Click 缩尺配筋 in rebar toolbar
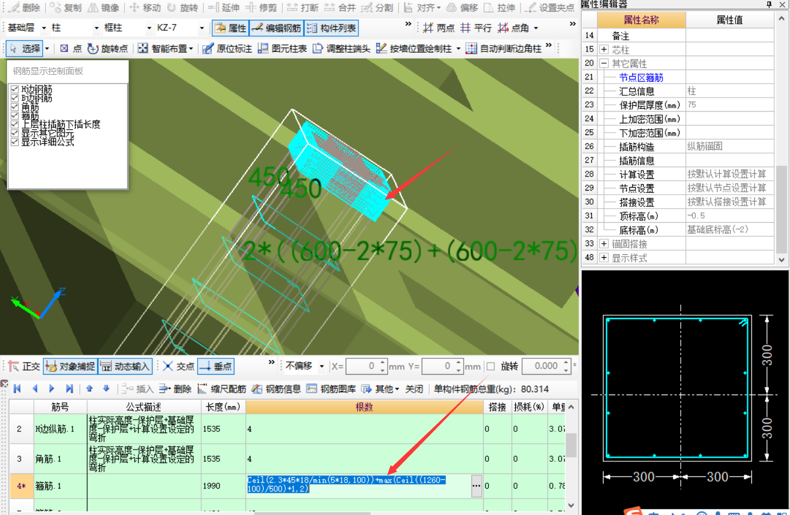 pyautogui.click(x=222, y=389)
